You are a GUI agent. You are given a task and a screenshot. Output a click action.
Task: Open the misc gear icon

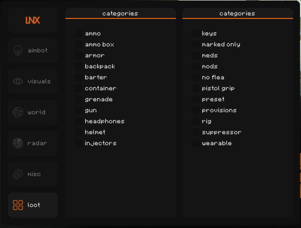coord(18,174)
